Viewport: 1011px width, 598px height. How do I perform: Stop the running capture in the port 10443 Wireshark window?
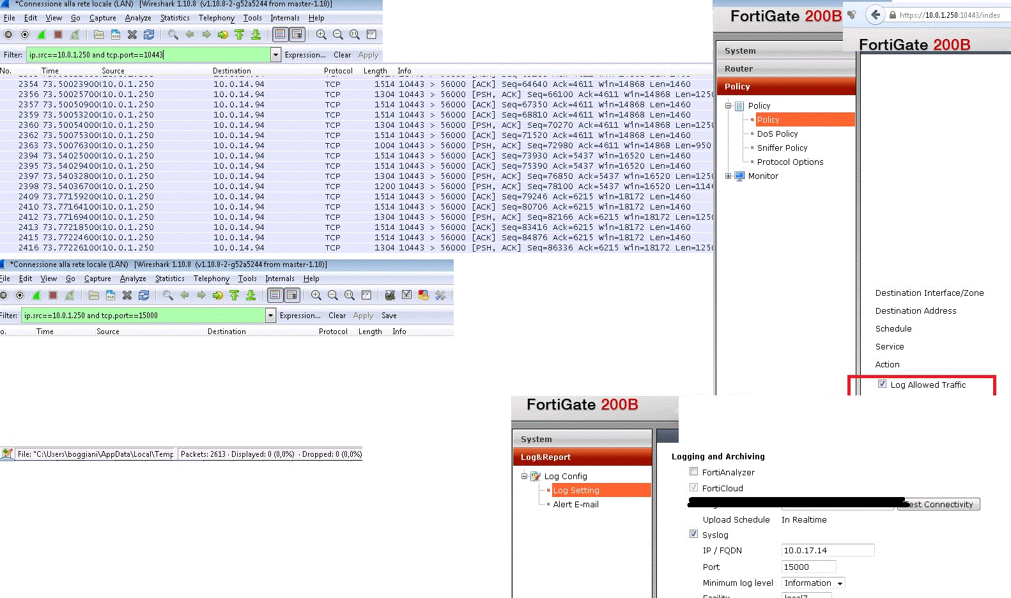pyautogui.click(x=58, y=34)
